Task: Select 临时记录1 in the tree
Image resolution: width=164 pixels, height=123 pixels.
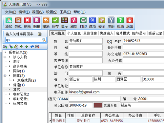Action: coord(21,99)
